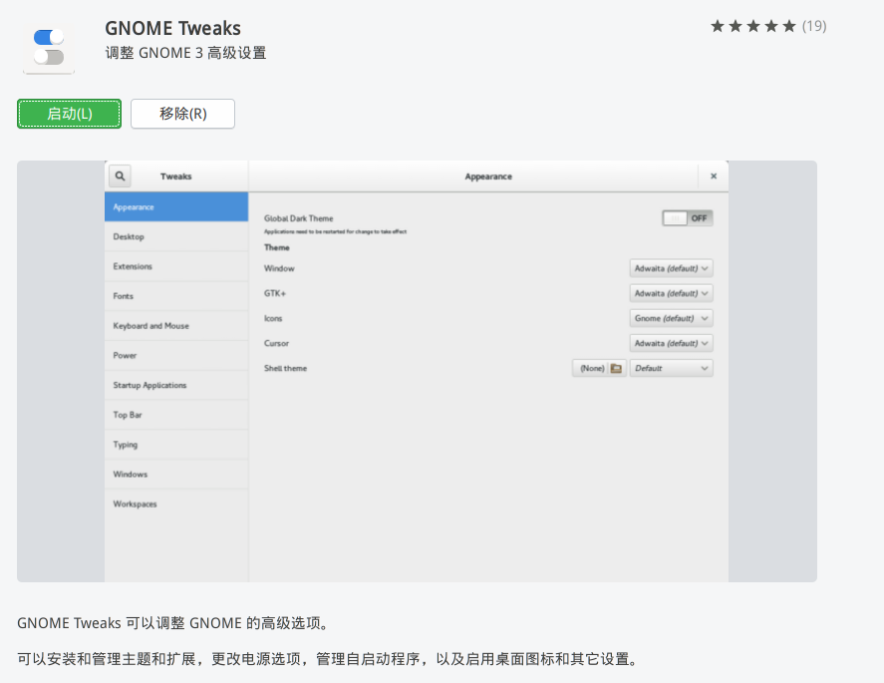Open Extensions in the Tweaks sidebar
Image resolution: width=884 pixels, height=683 pixels.
tap(175, 266)
